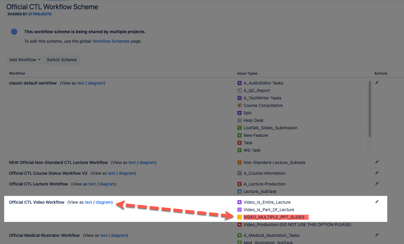Screen dimensions: 404x244
Task: Click the Help Desk issue type text
Action: (x=254, y=120)
